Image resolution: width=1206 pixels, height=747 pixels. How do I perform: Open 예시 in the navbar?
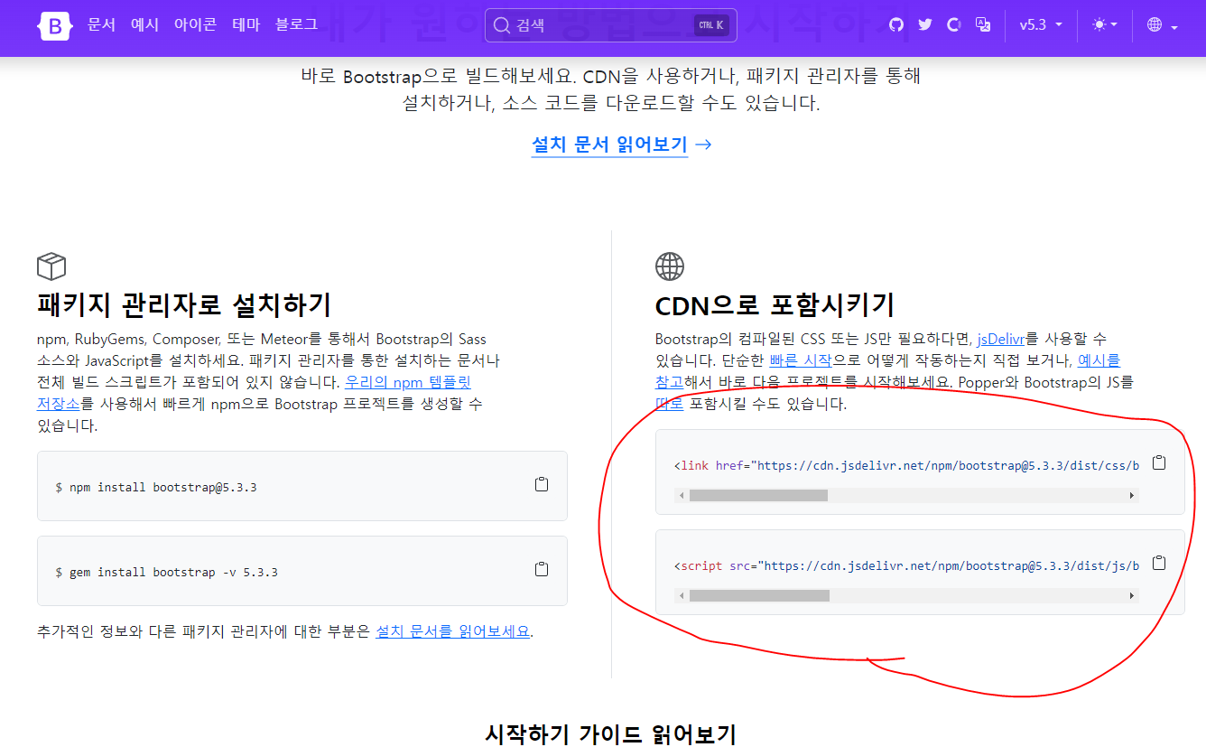[x=144, y=25]
